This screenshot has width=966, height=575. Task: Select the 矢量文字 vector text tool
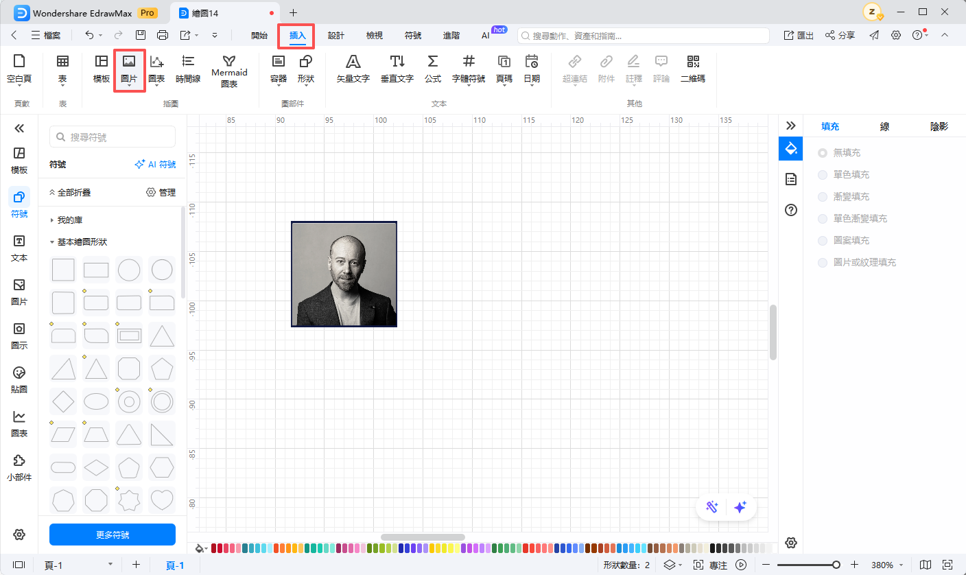[353, 69]
